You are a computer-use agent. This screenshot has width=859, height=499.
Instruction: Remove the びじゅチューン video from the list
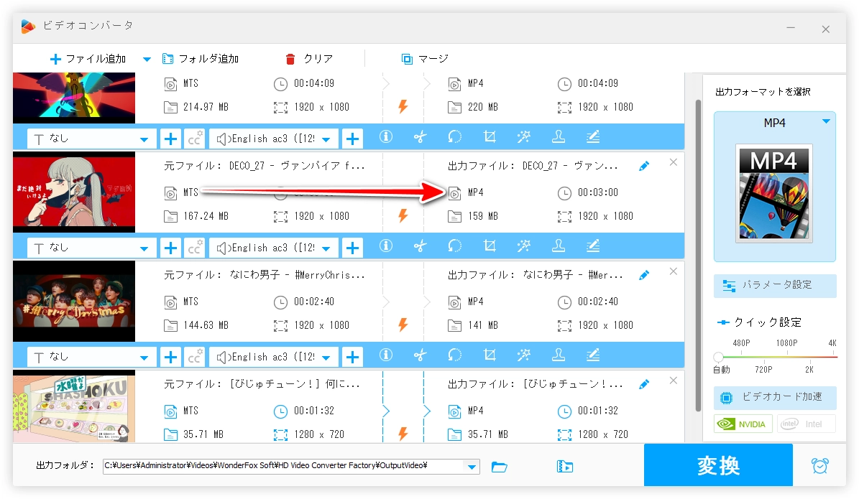674,381
